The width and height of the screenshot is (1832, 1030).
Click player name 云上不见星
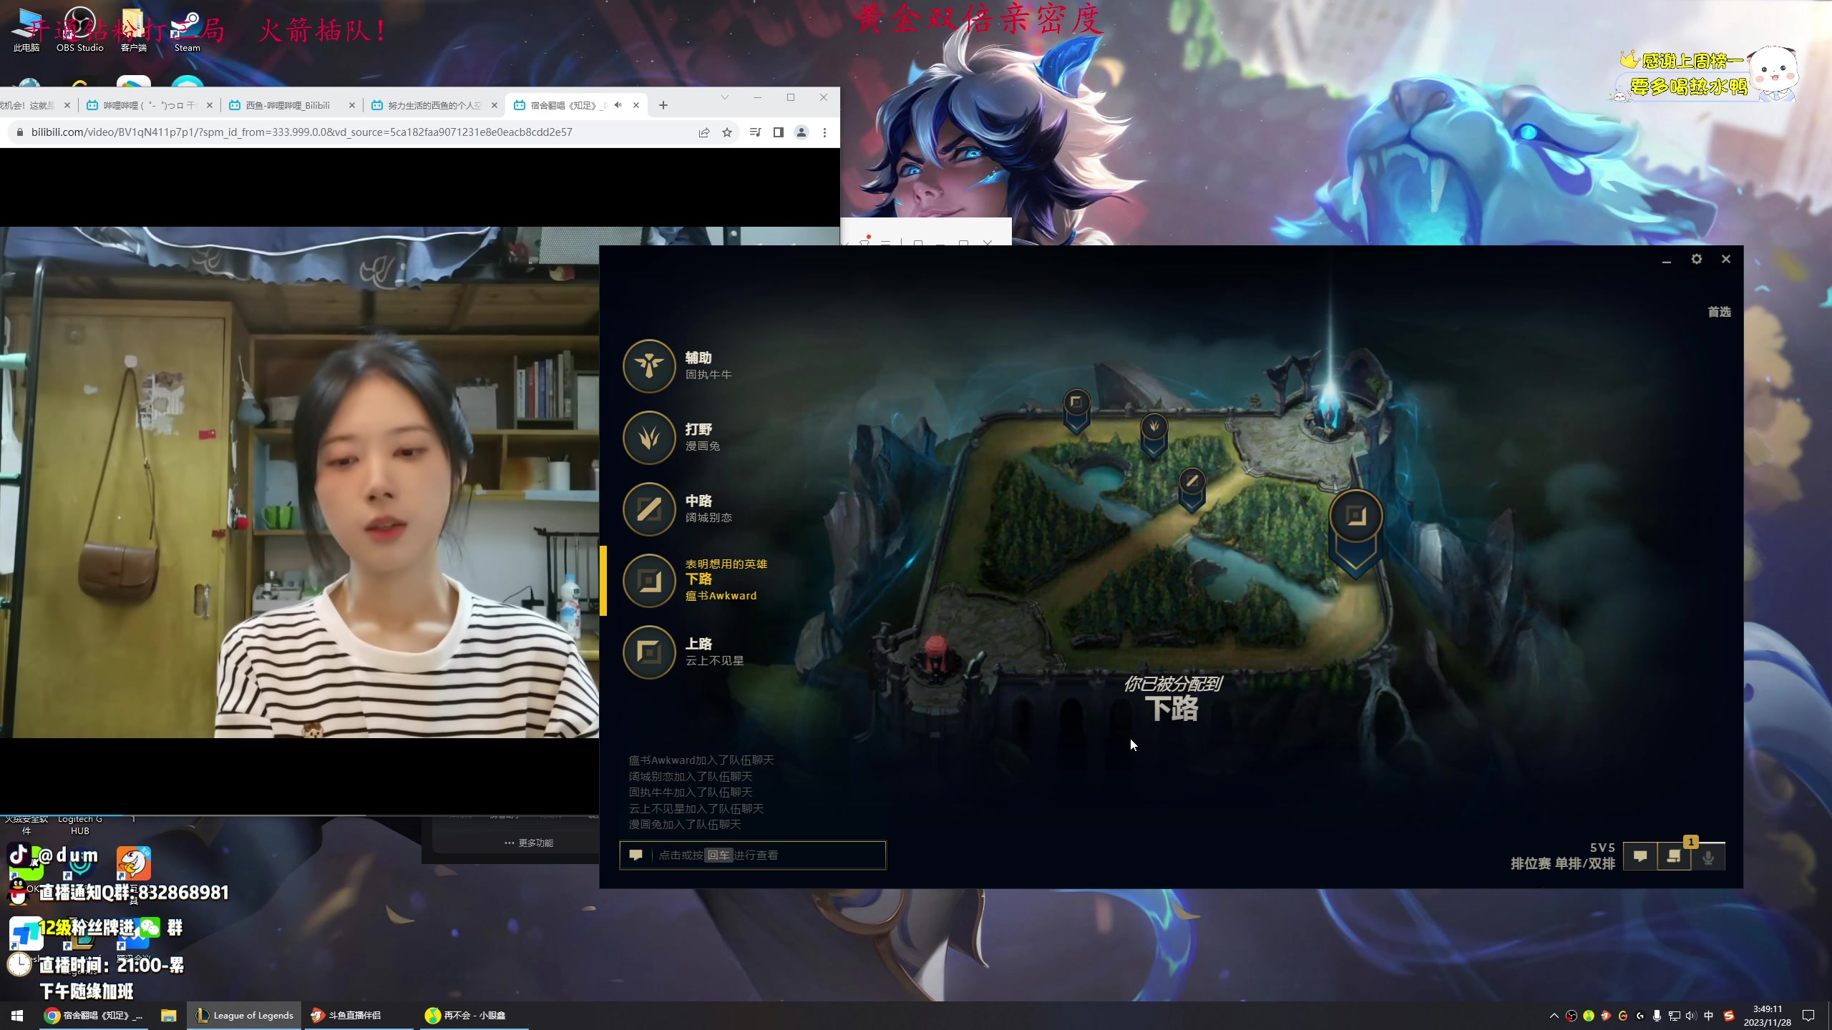(714, 661)
